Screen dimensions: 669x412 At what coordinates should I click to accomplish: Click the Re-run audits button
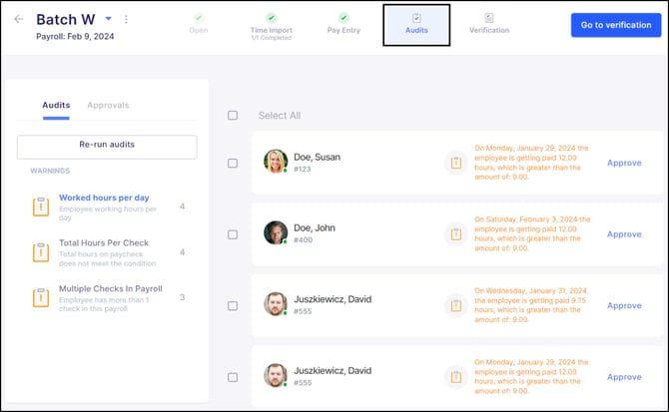point(107,147)
